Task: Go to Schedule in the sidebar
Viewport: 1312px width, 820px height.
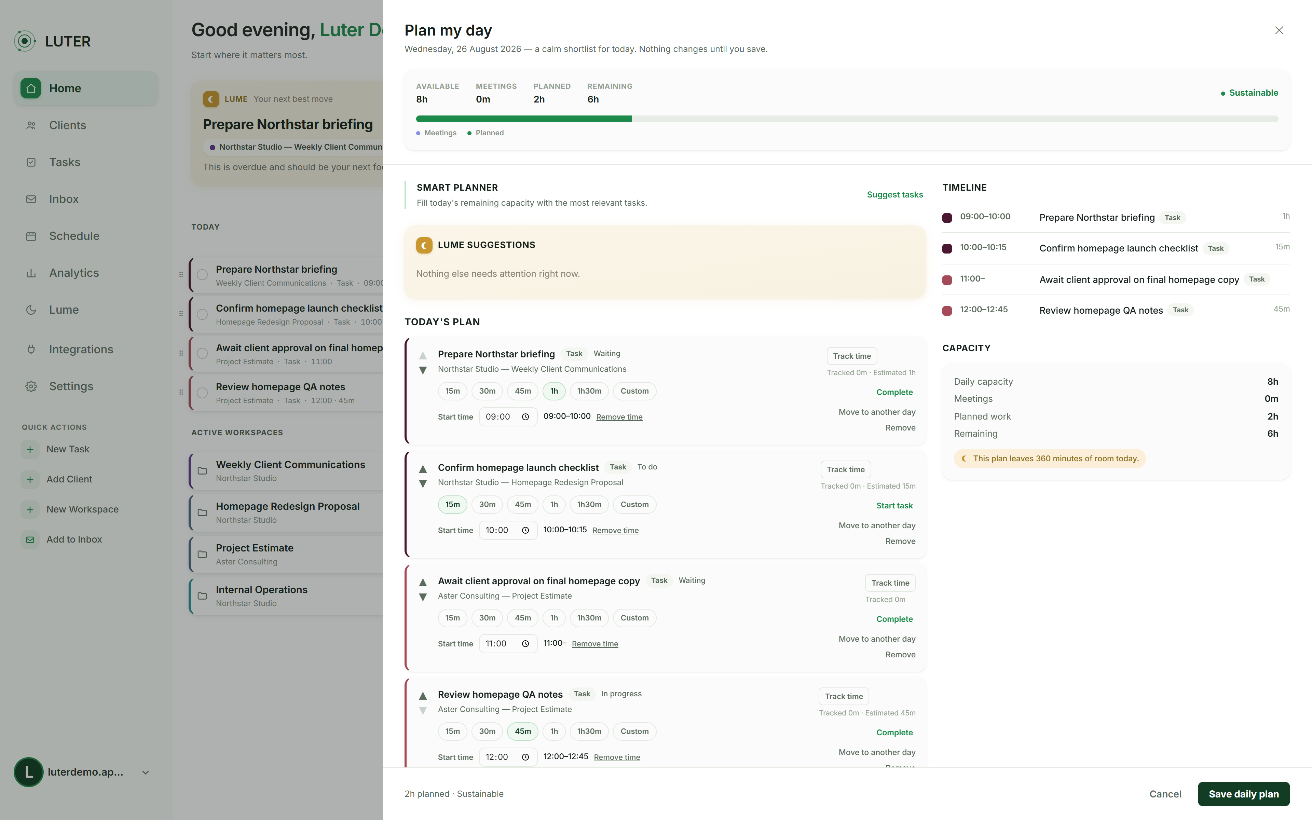Action: tap(86, 236)
